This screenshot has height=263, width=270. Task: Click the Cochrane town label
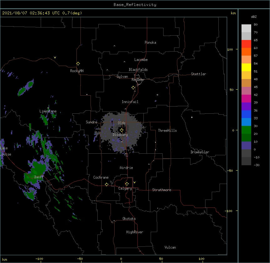(101, 177)
